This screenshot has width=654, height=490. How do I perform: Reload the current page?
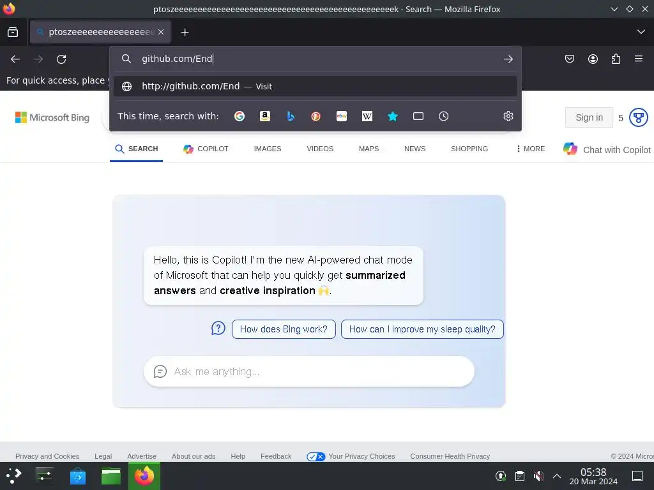click(61, 59)
